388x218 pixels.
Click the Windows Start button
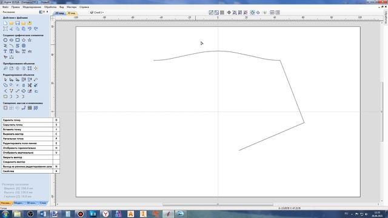pyautogui.click(x=5, y=214)
